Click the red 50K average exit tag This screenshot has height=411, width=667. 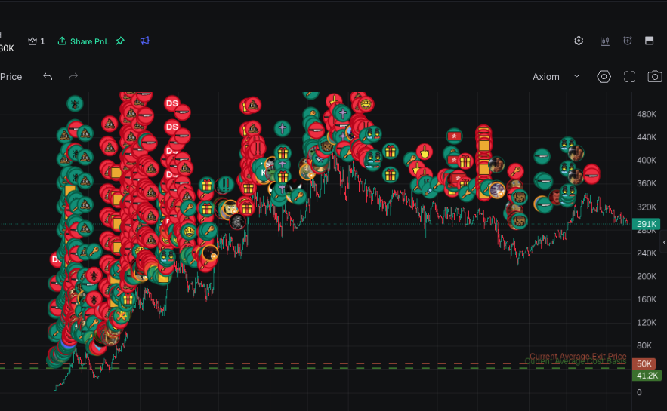tap(644, 364)
